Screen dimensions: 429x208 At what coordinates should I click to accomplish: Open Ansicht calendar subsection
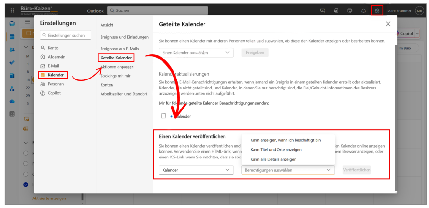point(107,25)
